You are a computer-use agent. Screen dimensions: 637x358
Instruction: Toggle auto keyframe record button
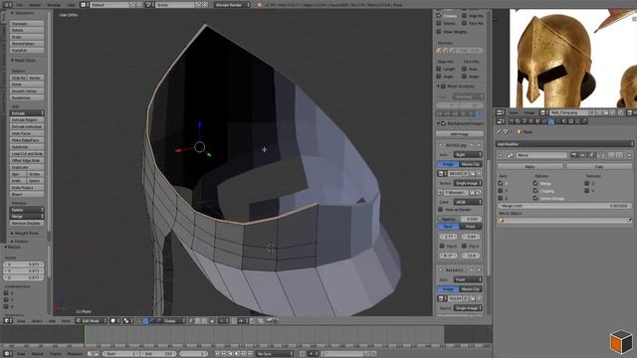[x=303, y=354]
